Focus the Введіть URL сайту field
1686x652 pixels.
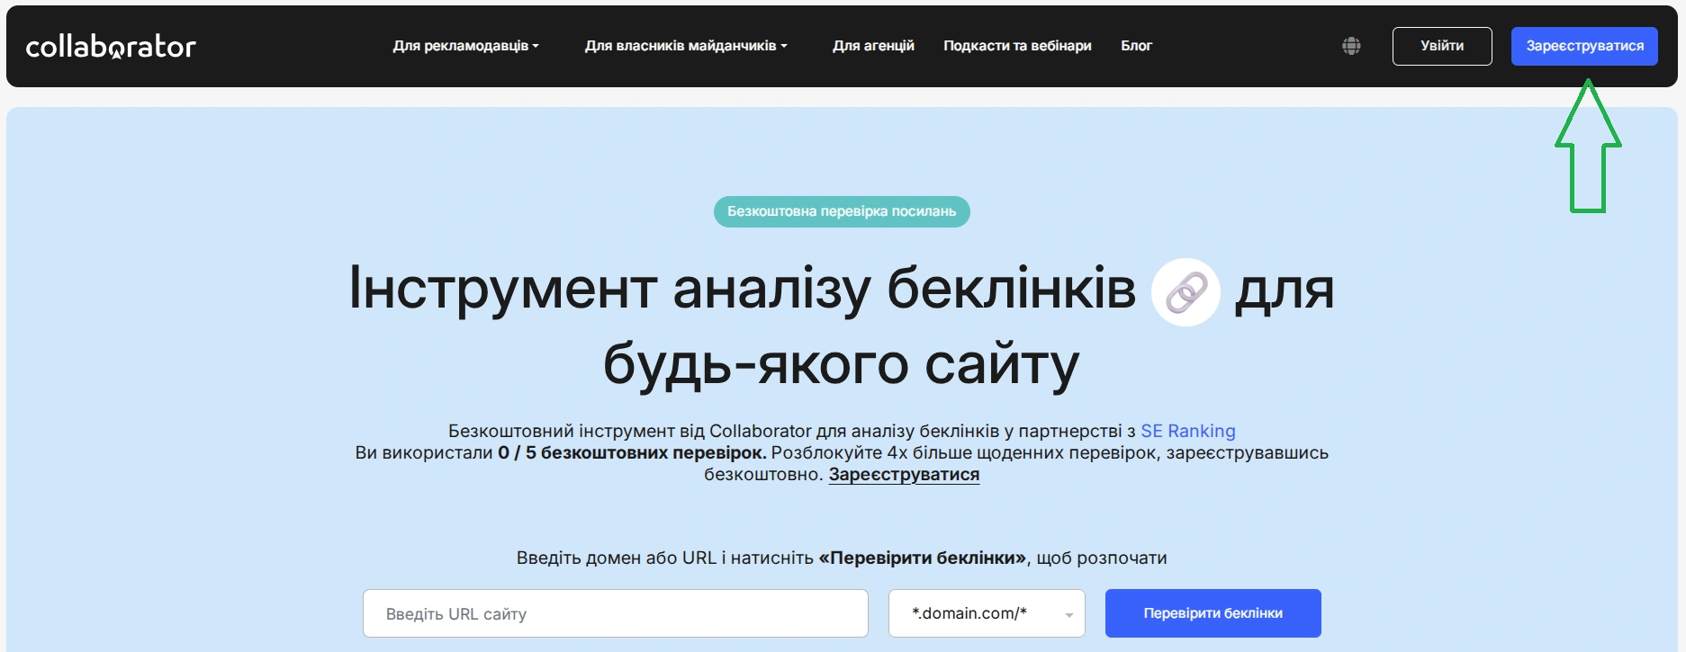[616, 613]
